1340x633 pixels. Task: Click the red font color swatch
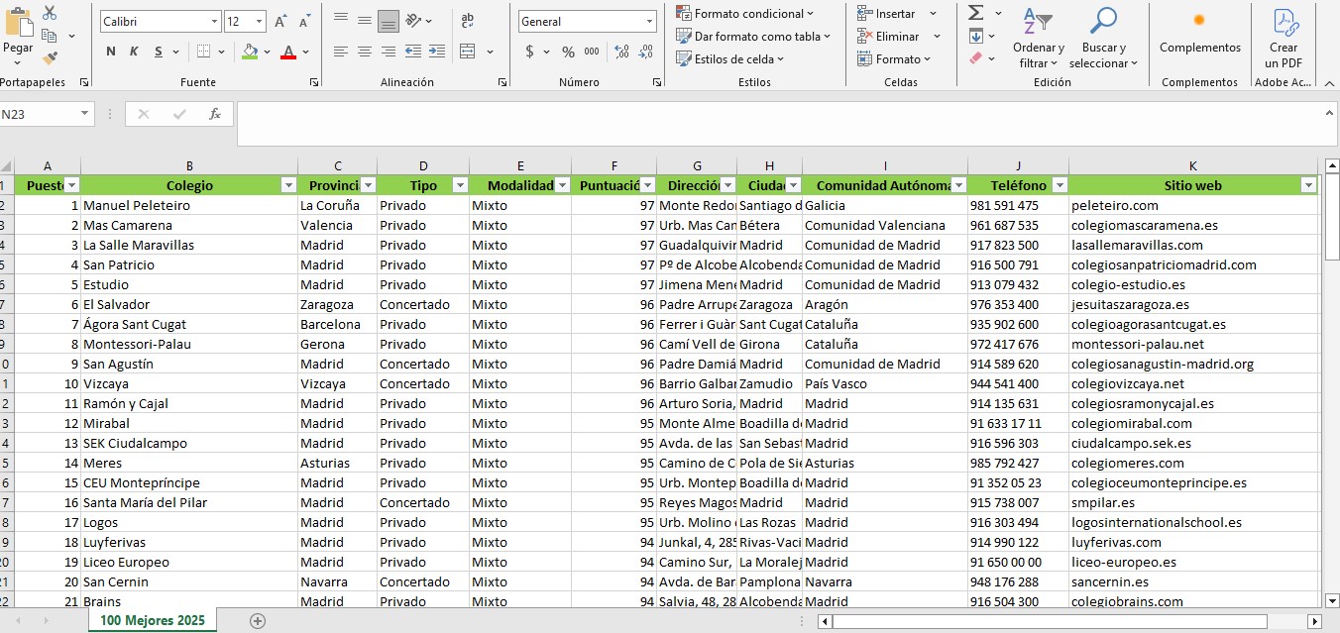point(288,52)
